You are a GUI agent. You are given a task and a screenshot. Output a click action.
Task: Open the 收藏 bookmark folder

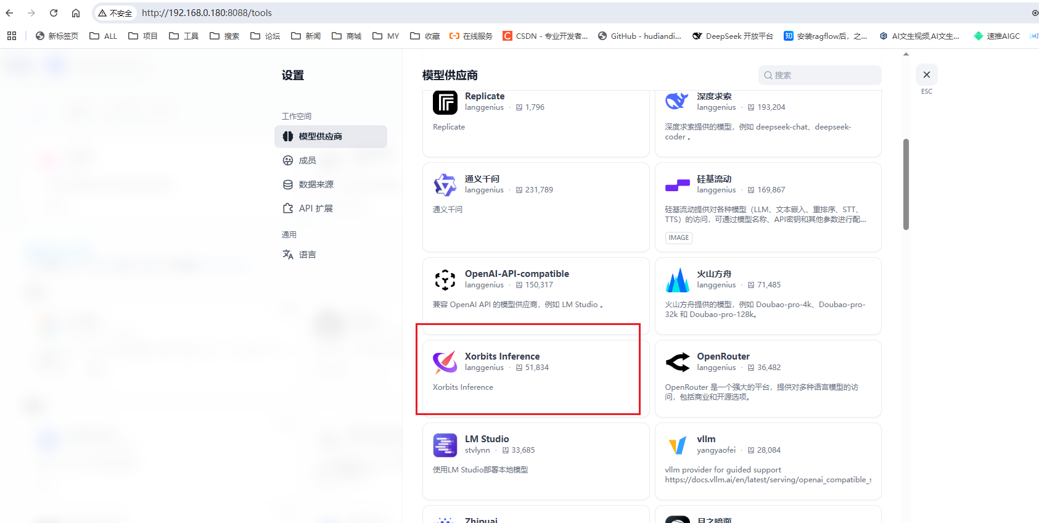tap(425, 36)
